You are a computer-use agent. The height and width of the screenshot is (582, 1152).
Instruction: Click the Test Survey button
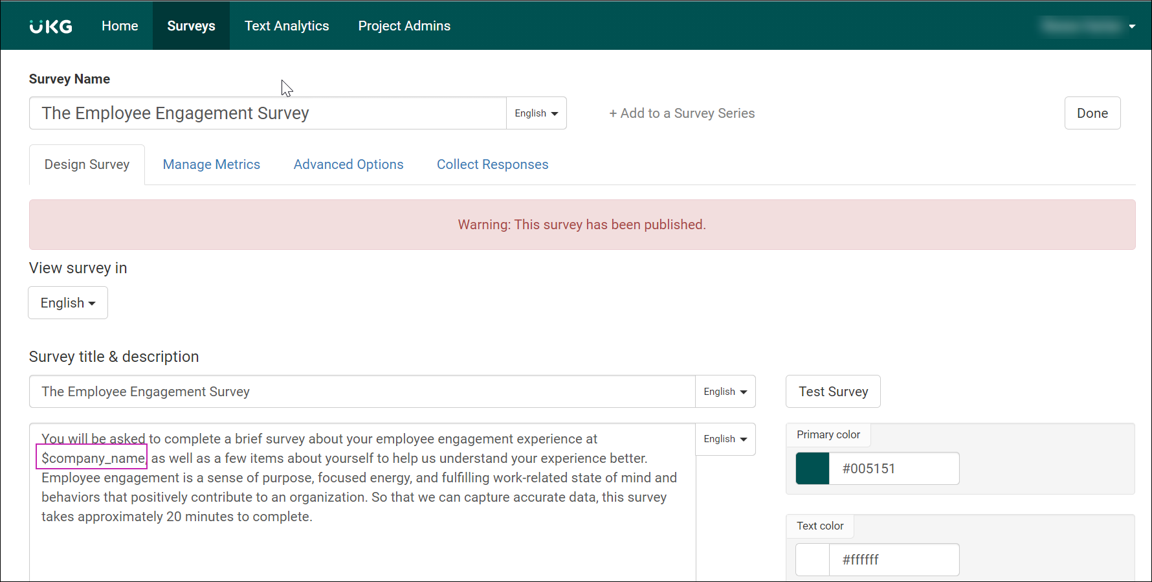833,392
